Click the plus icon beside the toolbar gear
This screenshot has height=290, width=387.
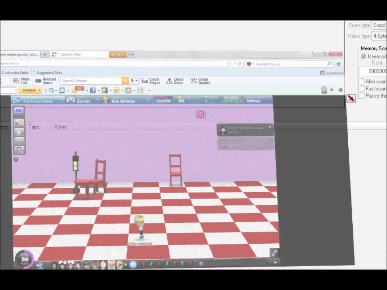point(332,90)
